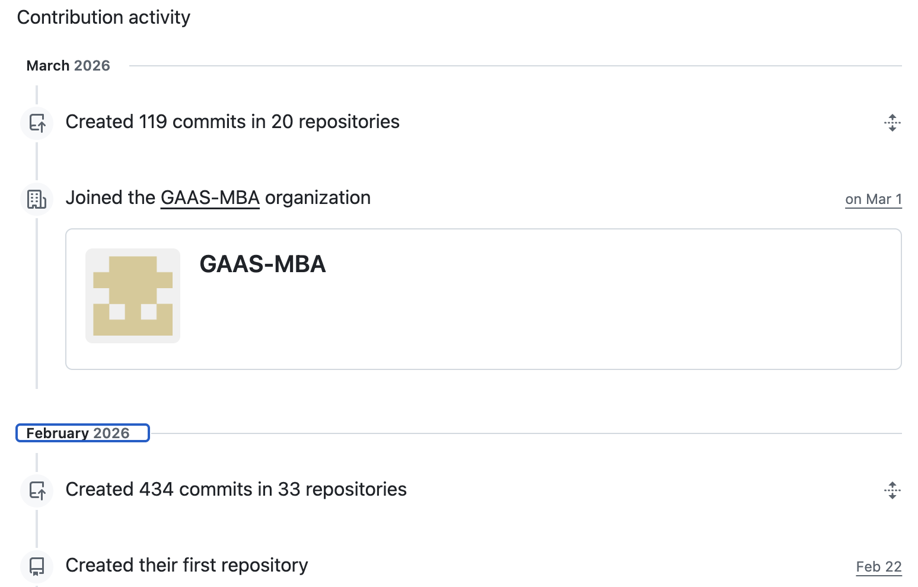Select the March 2026 month heading
This screenshot has width=918, height=587.
click(68, 66)
